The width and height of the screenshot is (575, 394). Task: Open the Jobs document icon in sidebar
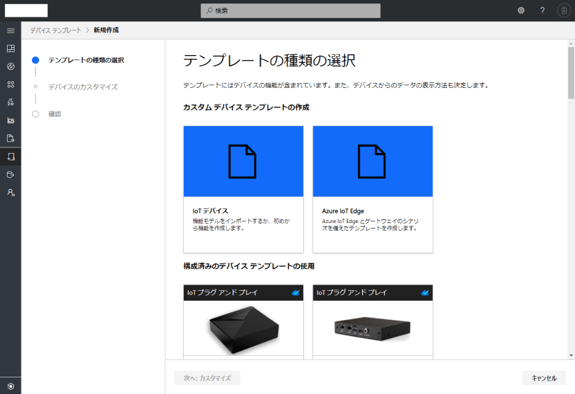tap(10, 138)
